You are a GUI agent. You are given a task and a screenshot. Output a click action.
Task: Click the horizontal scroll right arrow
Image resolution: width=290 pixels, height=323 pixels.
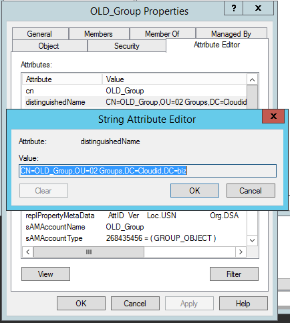coord(241,252)
